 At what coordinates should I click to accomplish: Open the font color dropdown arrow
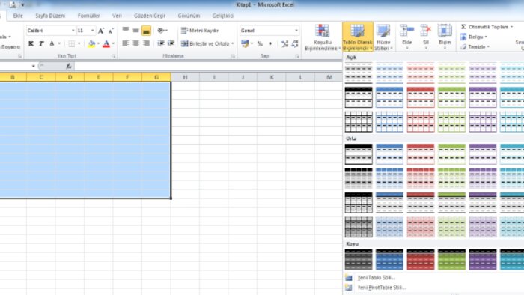tap(113, 43)
